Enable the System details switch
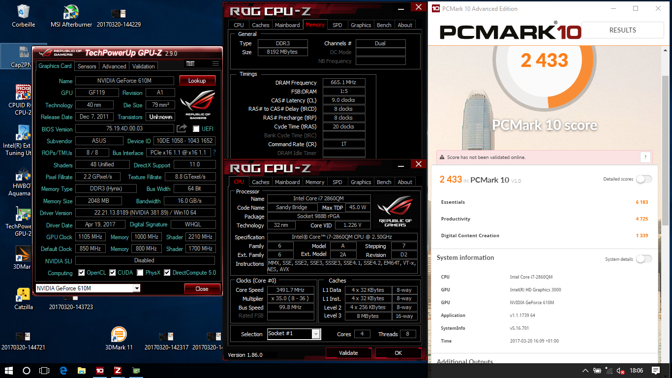The height and width of the screenshot is (378, 672). (644, 259)
